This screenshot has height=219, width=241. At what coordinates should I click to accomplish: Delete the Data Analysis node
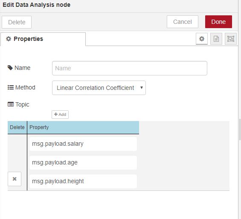coord(17,22)
